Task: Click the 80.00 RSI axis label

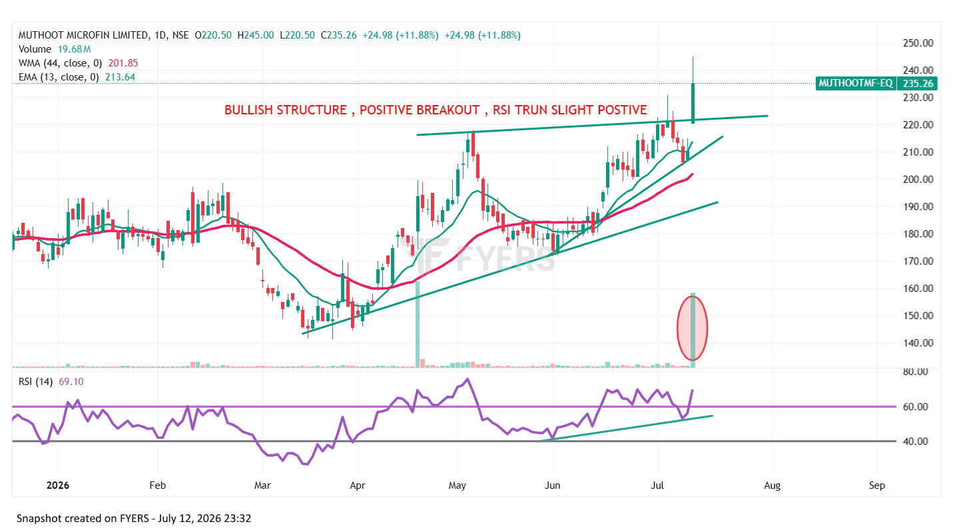Action: [916, 372]
